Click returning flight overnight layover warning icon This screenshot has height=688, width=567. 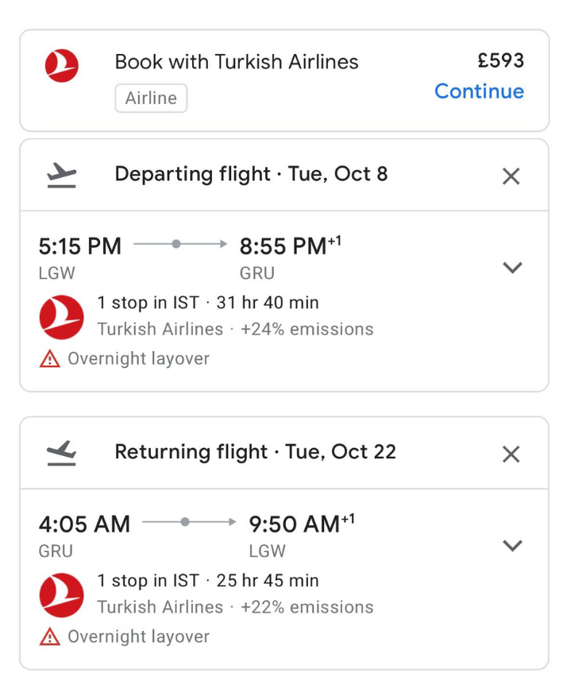click(49, 637)
